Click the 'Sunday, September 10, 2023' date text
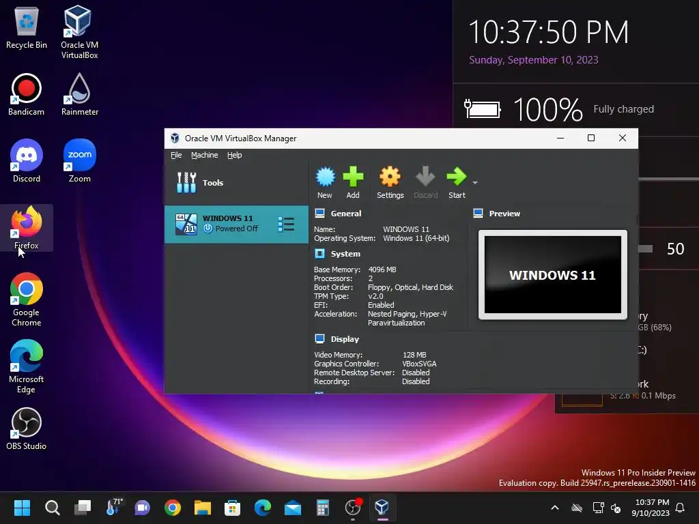The image size is (699, 524). click(534, 60)
